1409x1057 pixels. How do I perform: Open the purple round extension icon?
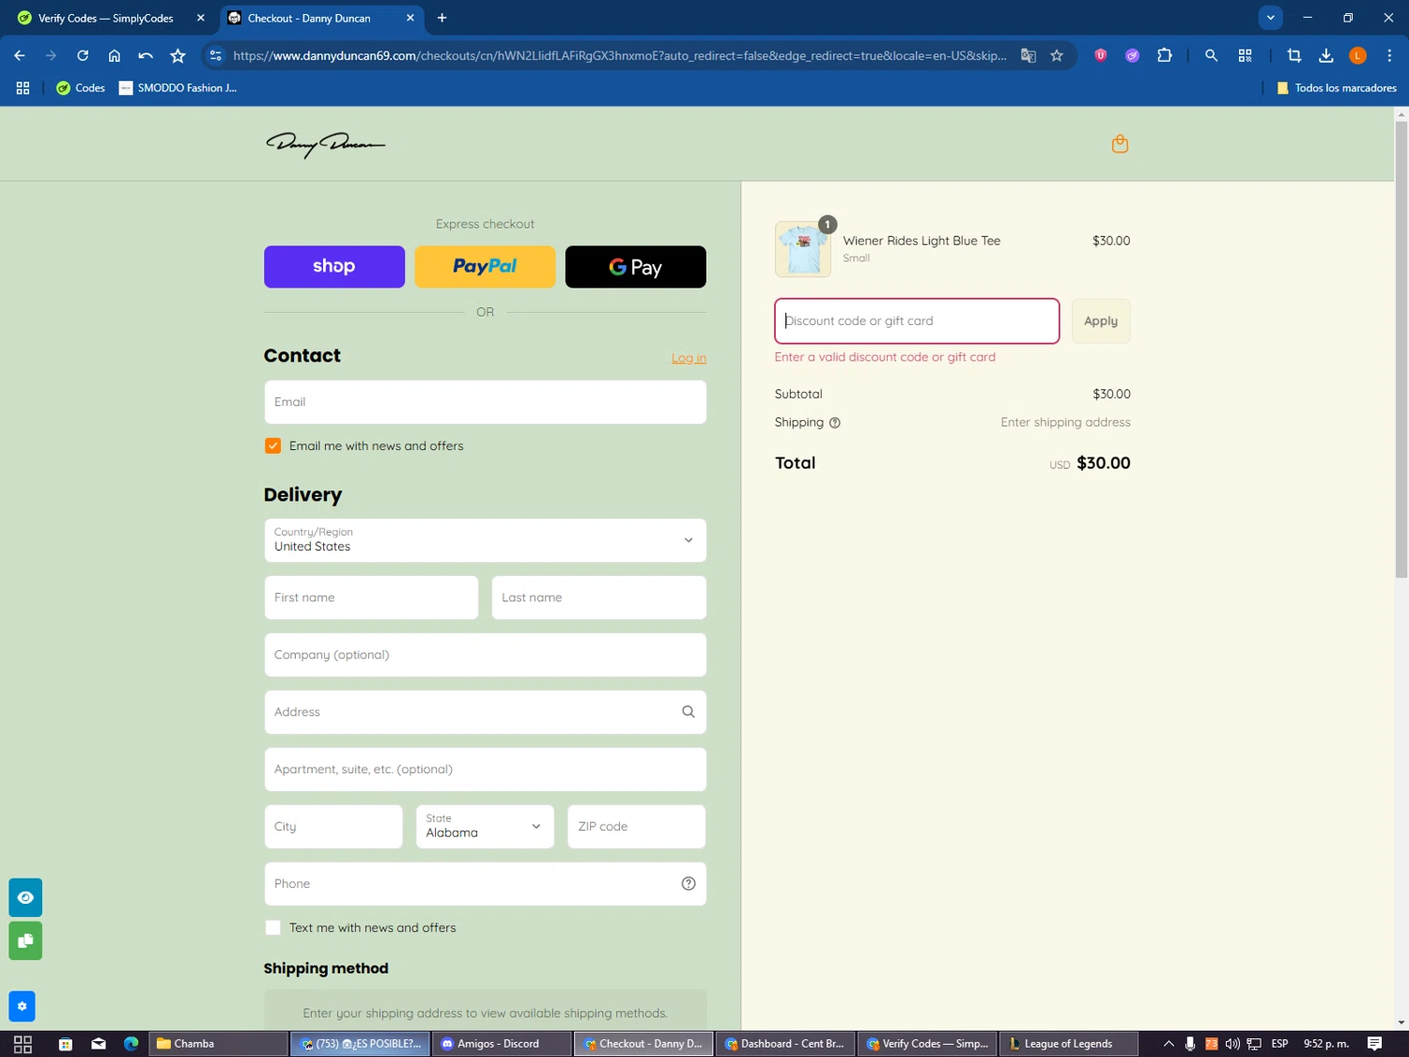pyautogui.click(x=1132, y=55)
